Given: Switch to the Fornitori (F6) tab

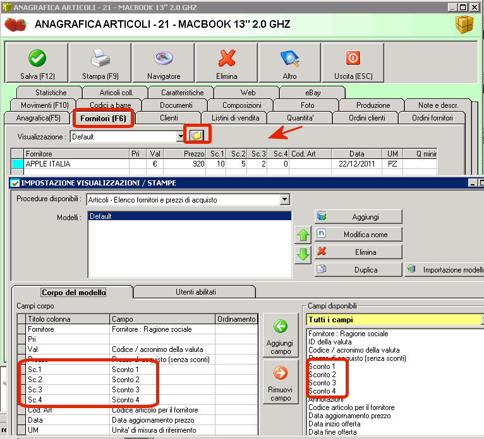Looking at the screenshot, I should [x=103, y=119].
